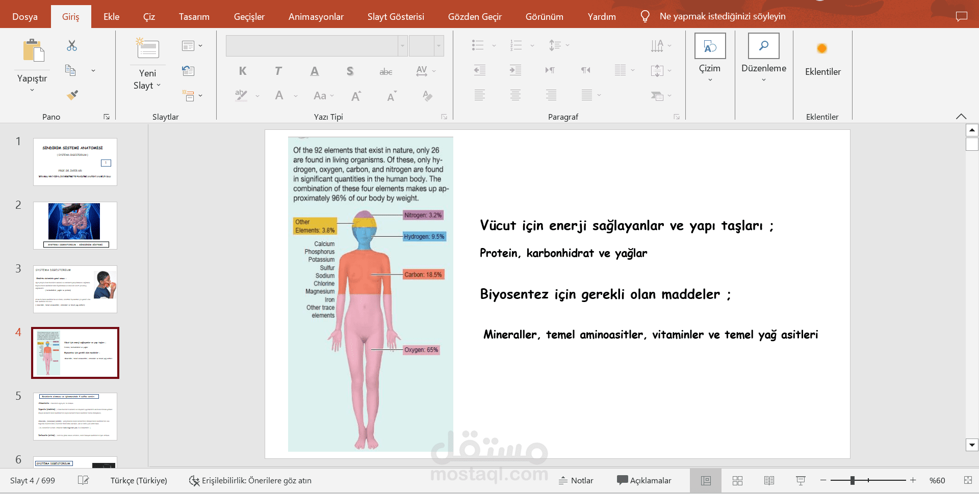Start slideshow from status bar icon
Image resolution: width=979 pixels, height=494 pixels.
pos(801,480)
